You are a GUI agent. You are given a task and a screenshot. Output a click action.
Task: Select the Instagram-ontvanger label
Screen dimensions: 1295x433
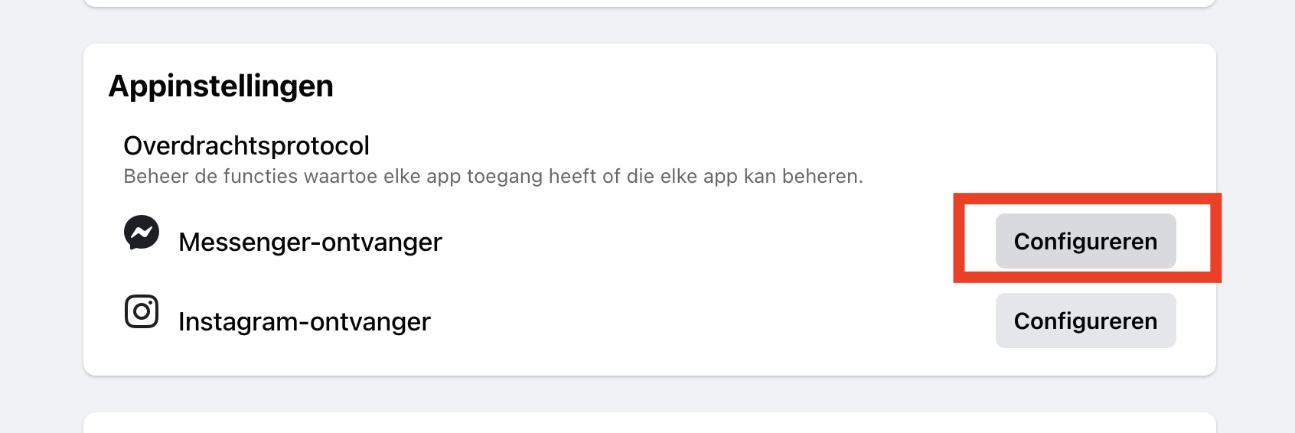304,321
